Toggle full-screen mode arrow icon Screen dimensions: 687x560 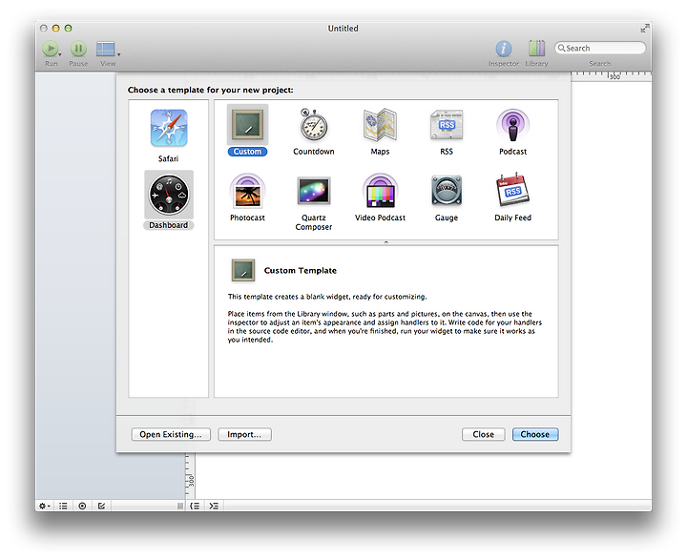644,29
